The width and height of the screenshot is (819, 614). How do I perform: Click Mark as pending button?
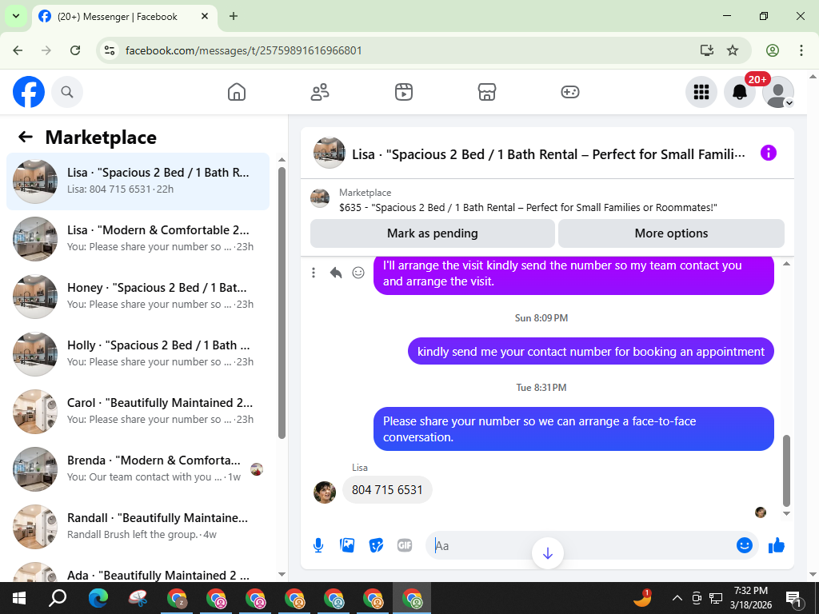433,233
